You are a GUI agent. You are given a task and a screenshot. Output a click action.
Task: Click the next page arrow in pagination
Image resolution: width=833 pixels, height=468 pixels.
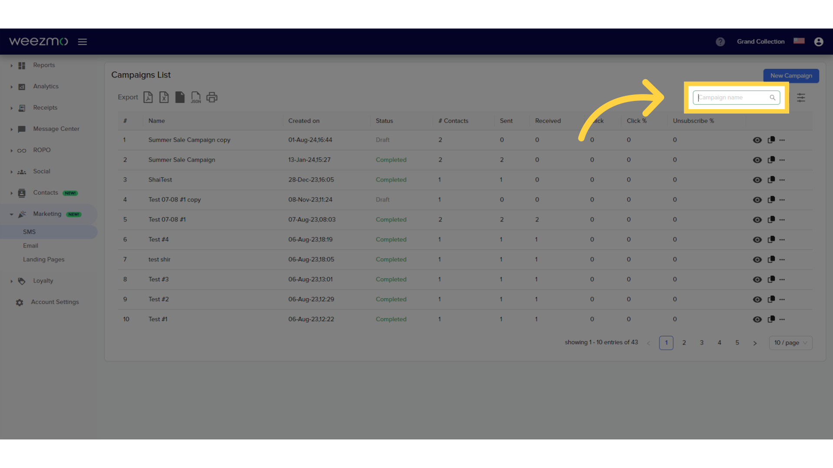point(755,342)
